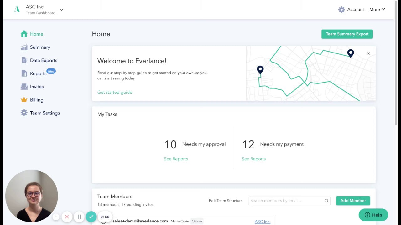This screenshot has height=225, width=401.
Task: Click the Home house icon in sidebar
Action: (24, 34)
